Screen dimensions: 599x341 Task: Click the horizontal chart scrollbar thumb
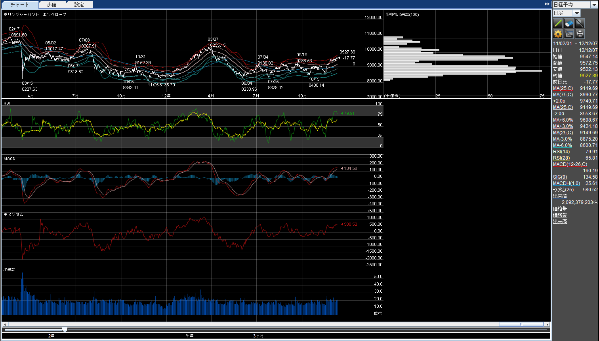[521, 324]
